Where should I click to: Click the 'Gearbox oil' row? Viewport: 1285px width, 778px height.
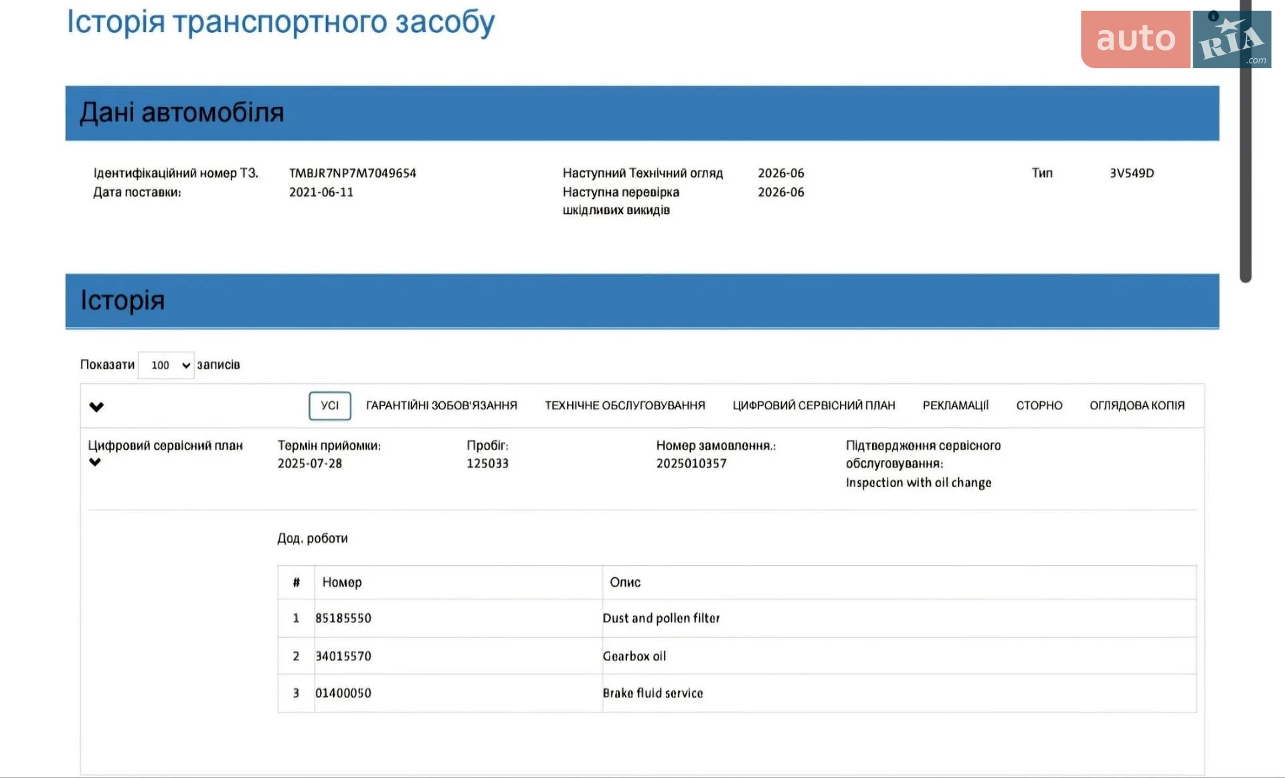pos(737,656)
